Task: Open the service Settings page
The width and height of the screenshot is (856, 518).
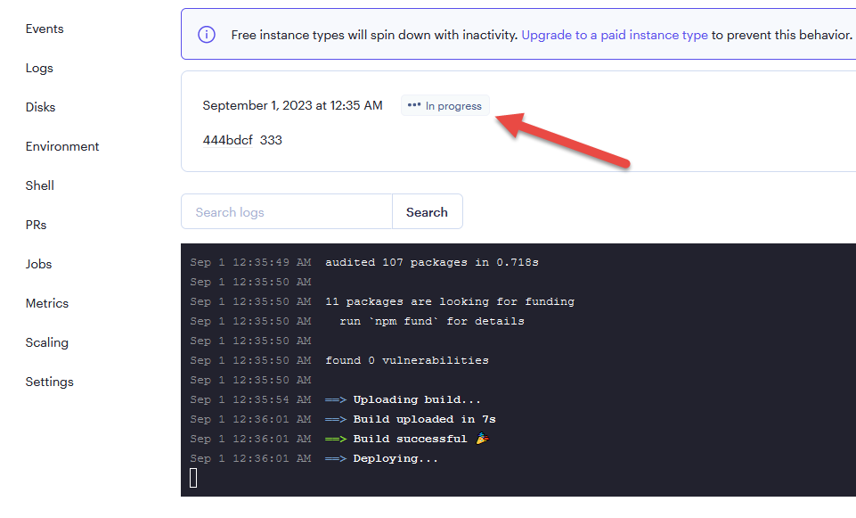Action: [50, 382]
